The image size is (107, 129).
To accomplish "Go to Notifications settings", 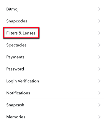I will (53, 93).
